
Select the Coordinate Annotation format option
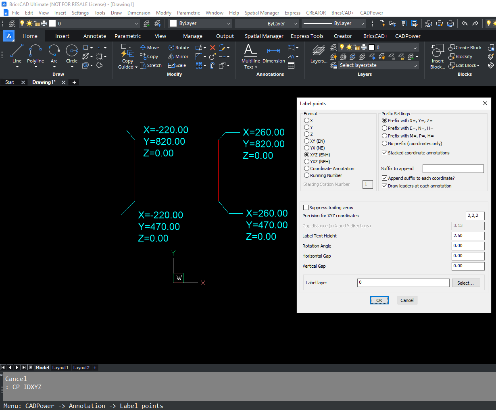306,169
